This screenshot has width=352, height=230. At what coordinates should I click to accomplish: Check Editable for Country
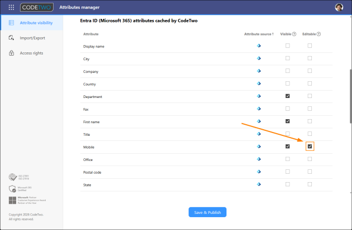[310, 84]
